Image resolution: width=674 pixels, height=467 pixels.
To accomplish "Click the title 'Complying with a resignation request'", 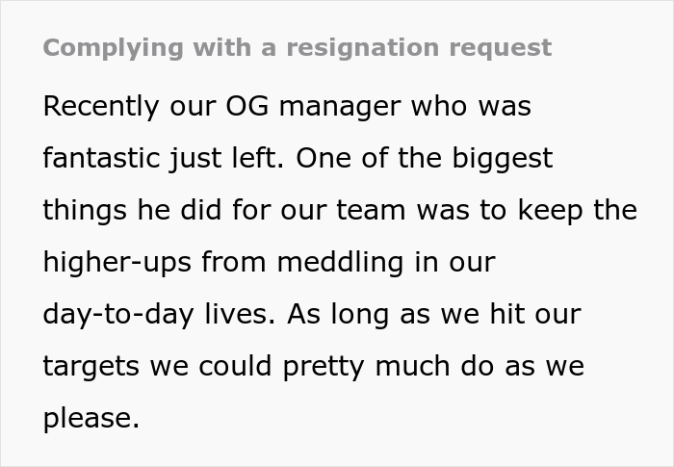I will tap(297, 47).
